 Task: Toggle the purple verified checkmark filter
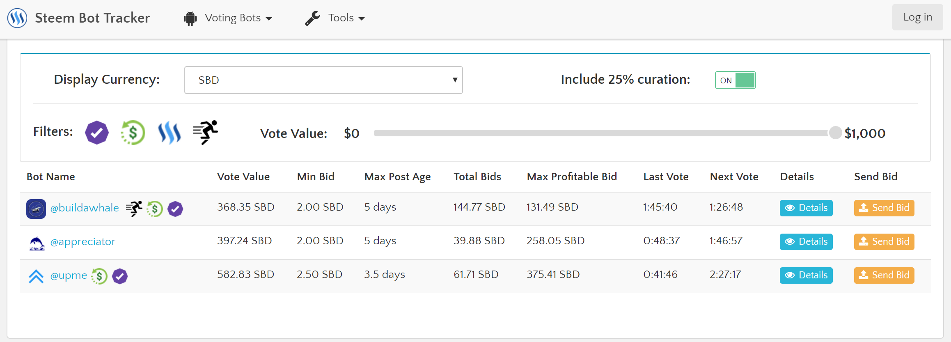coord(97,133)
